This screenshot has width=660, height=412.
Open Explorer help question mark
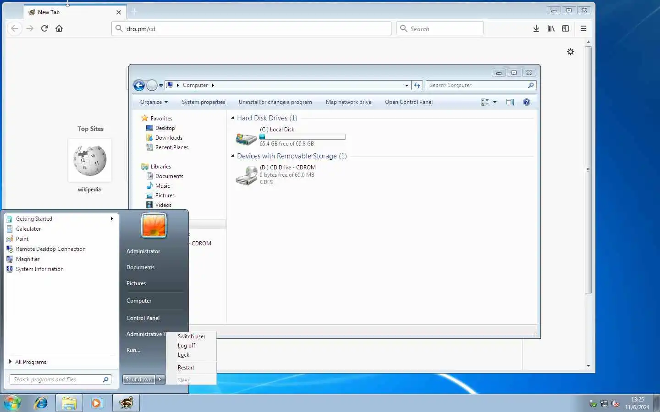coord(527,102)
